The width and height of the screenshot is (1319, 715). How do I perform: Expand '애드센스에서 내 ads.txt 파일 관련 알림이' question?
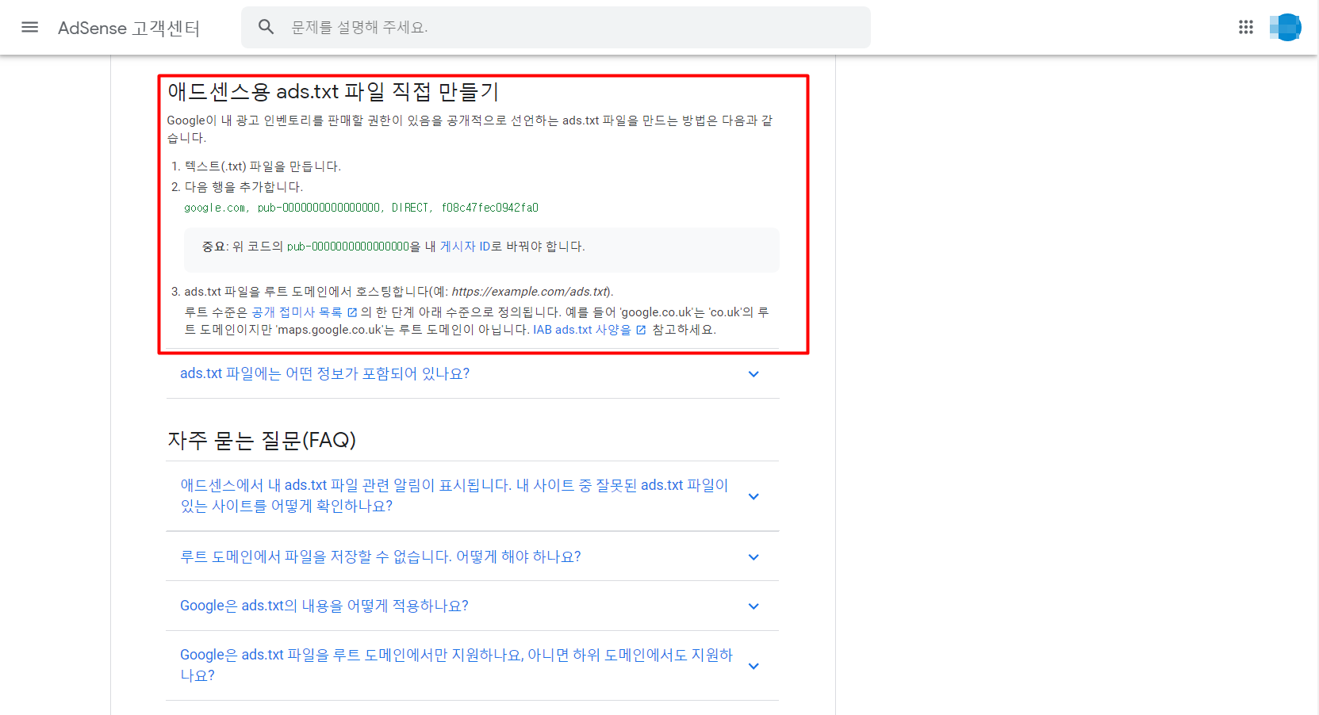pyautogui.click(x=472, y=495)
